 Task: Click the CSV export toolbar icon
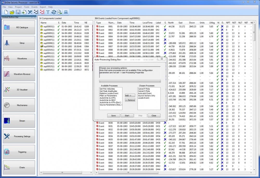tap(60, 12)
